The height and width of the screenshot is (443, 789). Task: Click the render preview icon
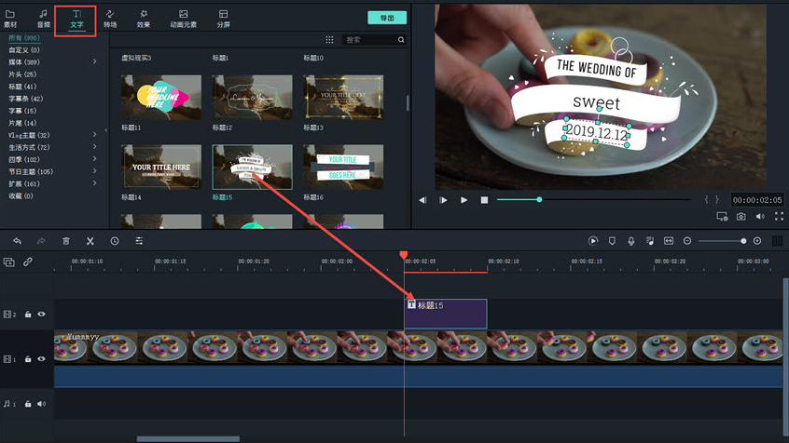click(x=593, y=241)
